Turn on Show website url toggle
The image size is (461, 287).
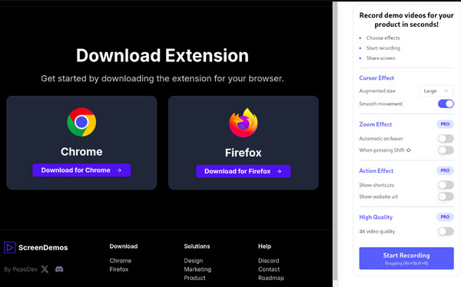pyautogui.click(x=446, y=196)
